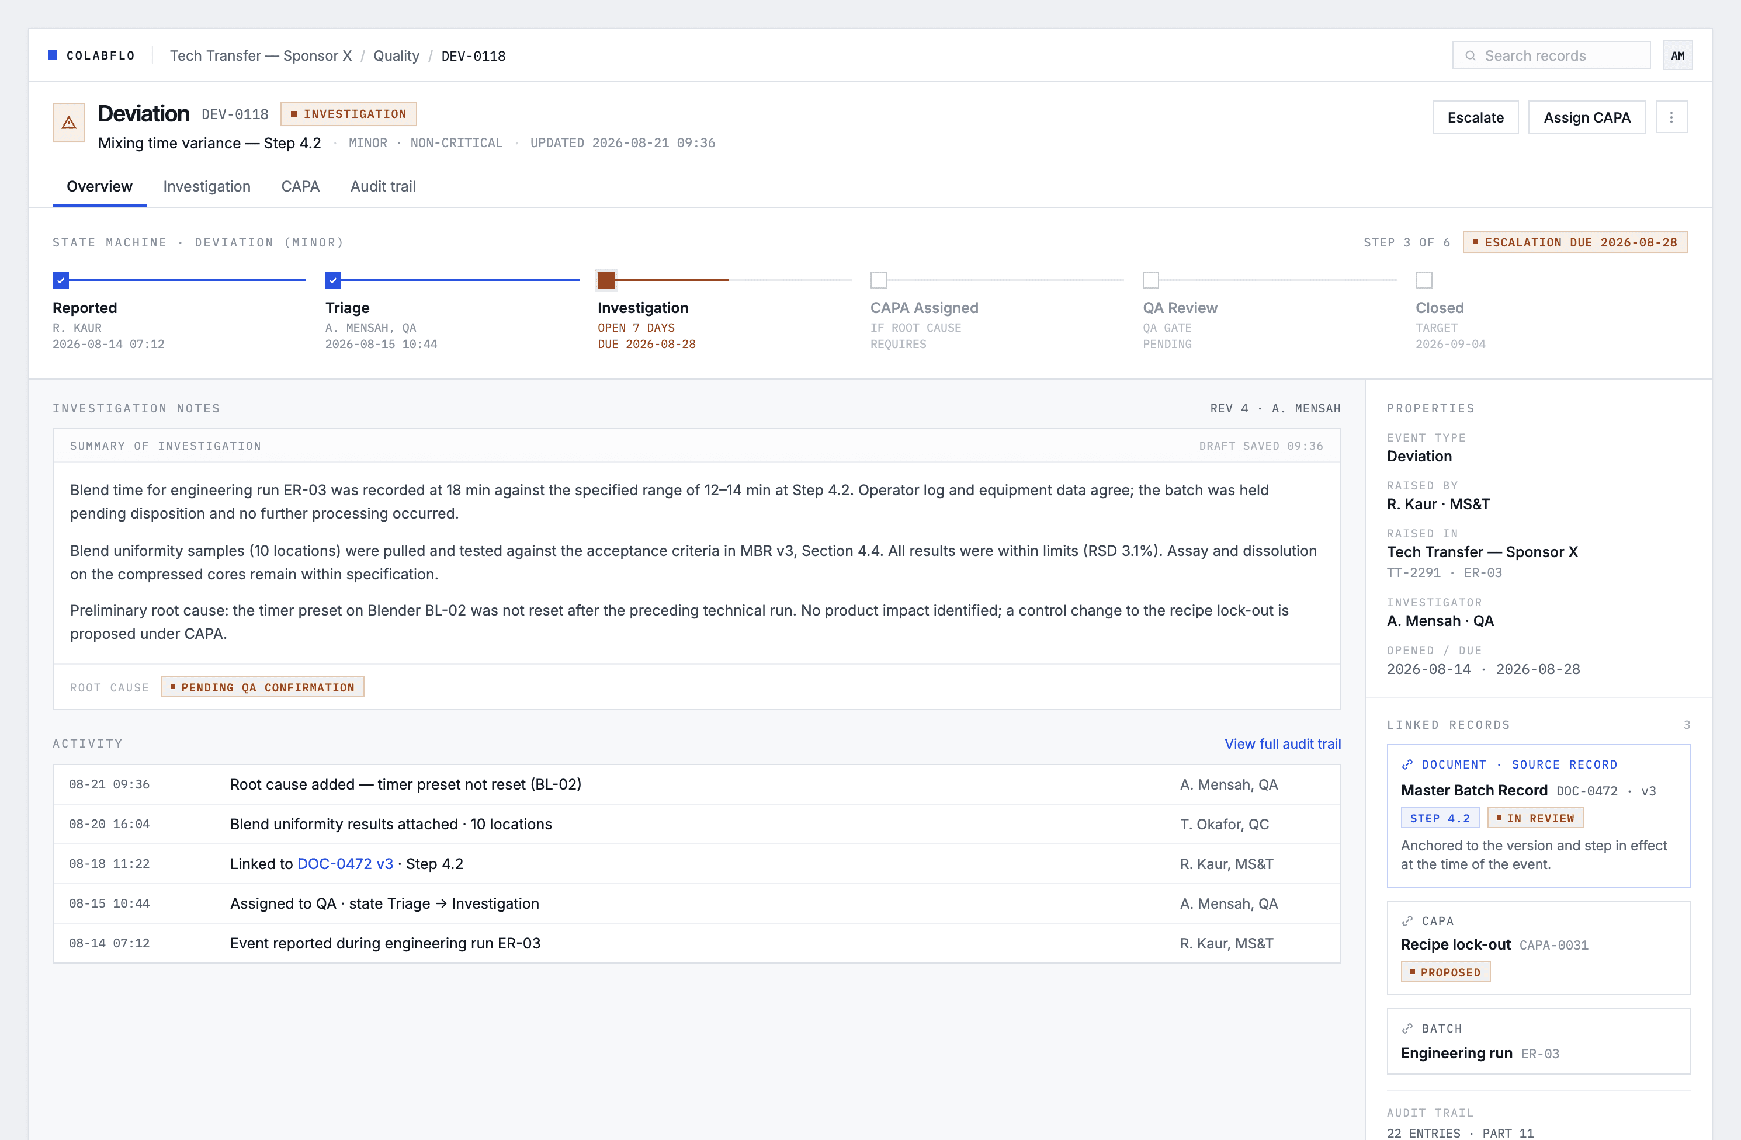Click the deviation warning triangle icon
Viewport: 1741px width, 1140px height.
(69, 122)
